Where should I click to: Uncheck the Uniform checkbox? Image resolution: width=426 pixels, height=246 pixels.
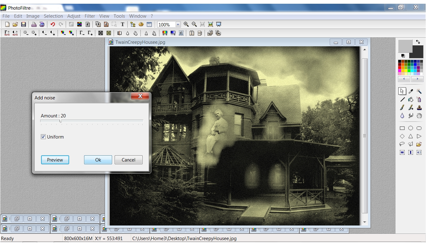(43, 137)
